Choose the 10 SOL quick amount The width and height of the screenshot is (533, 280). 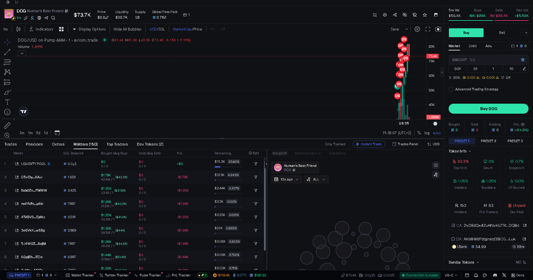pyautogui.click(x=511, y=68)
